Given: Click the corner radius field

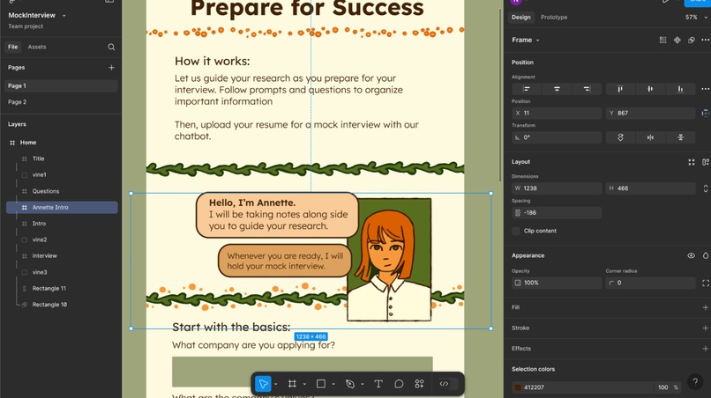Looking at the screenshot, I should tap(650, 283).
